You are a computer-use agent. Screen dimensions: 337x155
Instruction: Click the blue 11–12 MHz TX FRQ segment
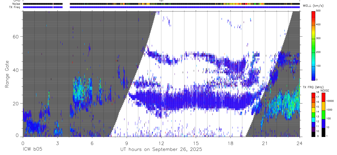coord(313,124)
